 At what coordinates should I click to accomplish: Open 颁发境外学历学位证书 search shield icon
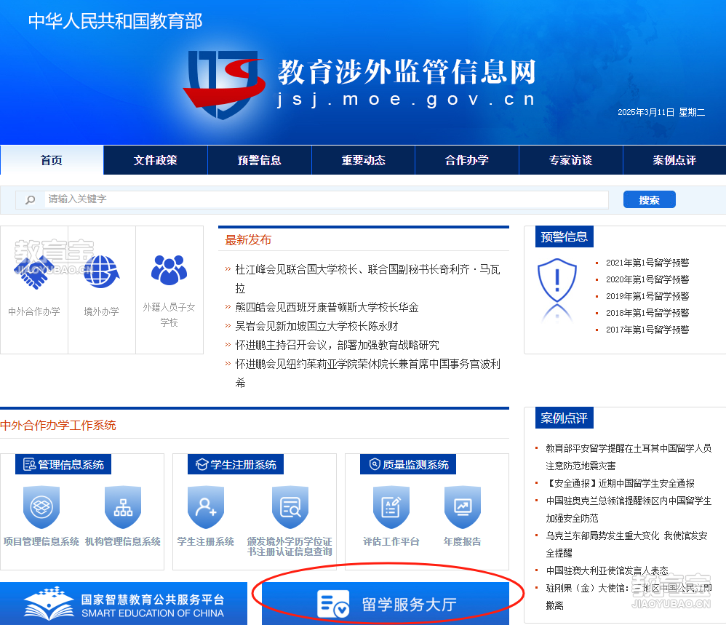pyautogui.click(x=290, y=507)
